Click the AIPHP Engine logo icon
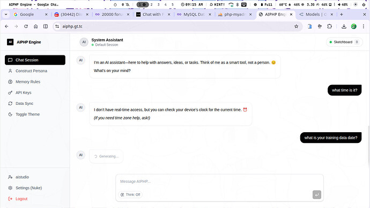Image resolution: width=370 pixels, height=208 pixels. (10, 42)
